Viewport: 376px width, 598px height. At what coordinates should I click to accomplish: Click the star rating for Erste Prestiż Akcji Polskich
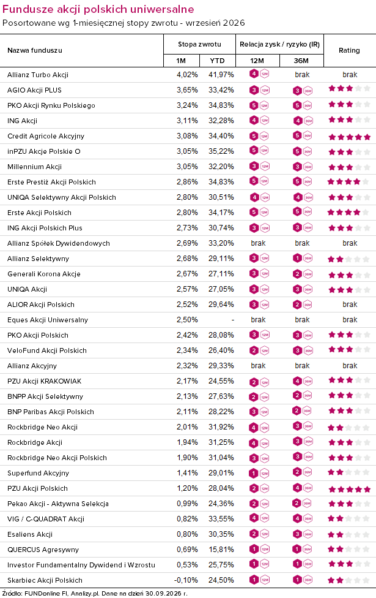[x=348, y=182]
